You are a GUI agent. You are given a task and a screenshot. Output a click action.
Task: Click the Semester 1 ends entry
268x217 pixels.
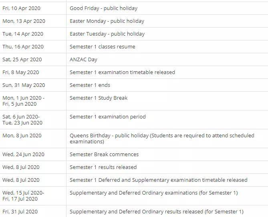click(x=90, y=85)
